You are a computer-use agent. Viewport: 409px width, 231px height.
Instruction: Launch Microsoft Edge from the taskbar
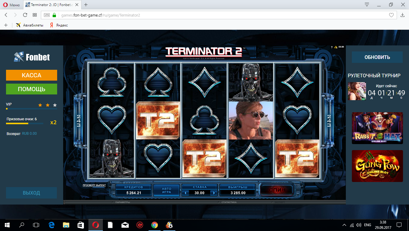51,225
